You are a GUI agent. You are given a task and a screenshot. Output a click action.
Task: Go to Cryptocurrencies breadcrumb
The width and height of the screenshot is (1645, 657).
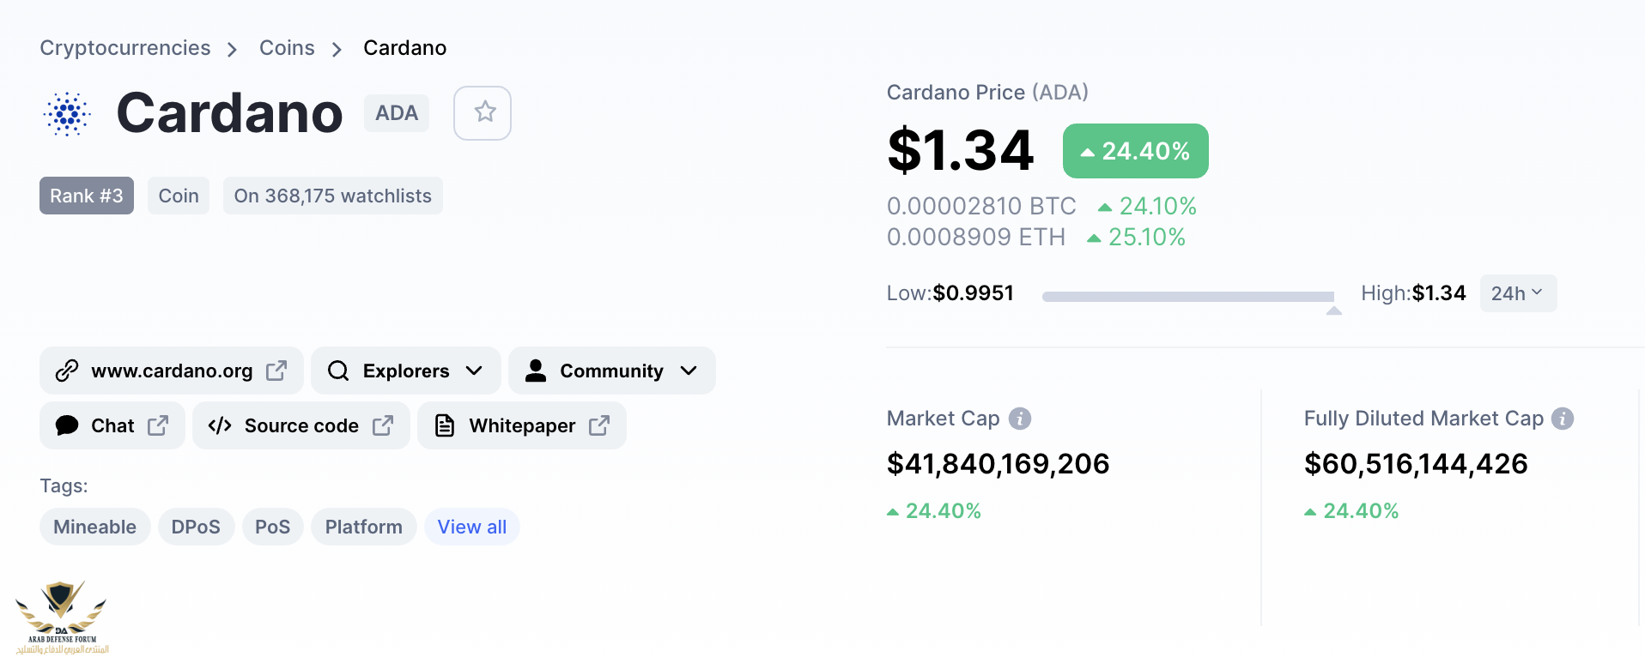coord(125,48)
